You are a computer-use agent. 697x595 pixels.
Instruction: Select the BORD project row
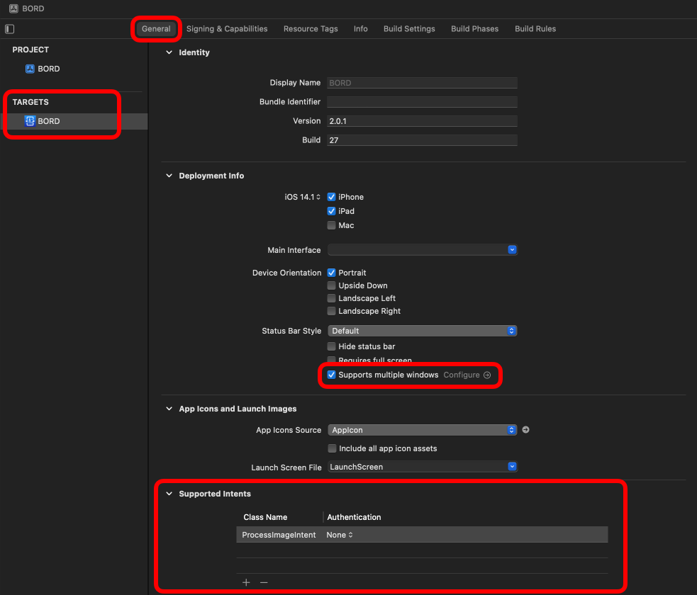(74, 69)
